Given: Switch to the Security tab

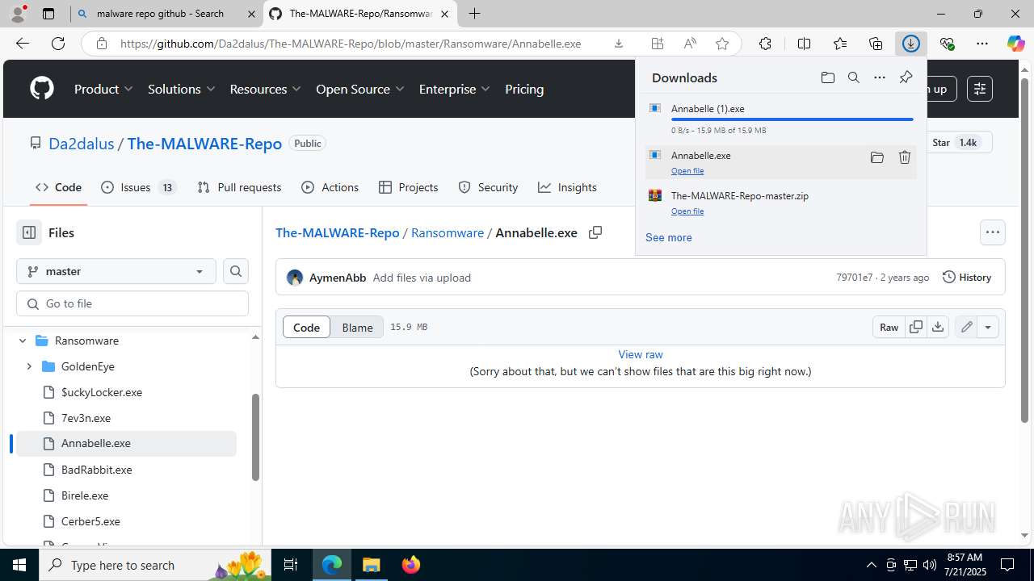Looking at the screenshot, I should pyautogui.click(x=488, y=187).
